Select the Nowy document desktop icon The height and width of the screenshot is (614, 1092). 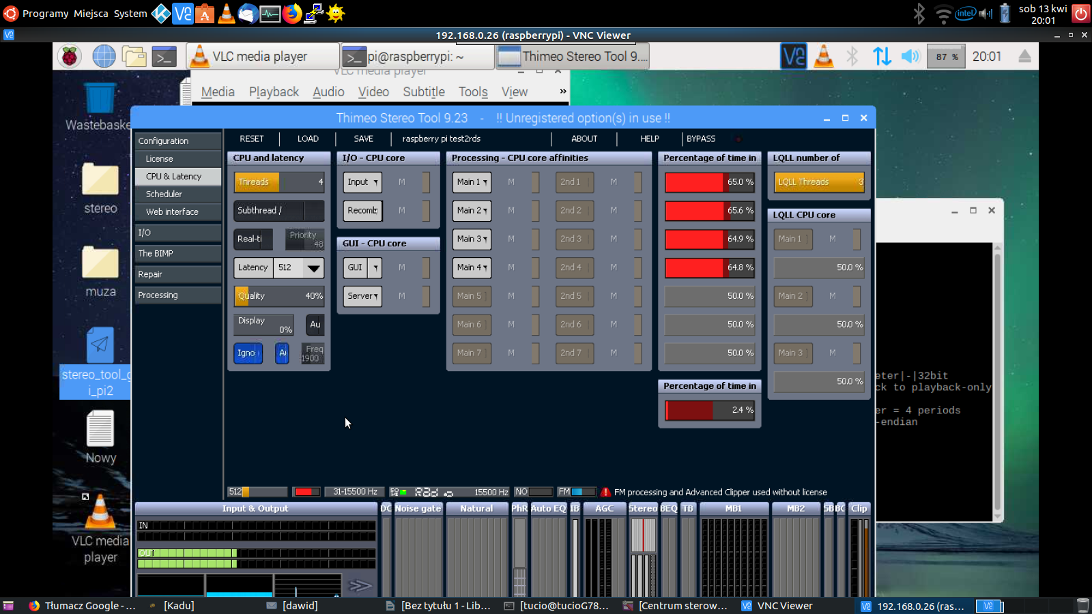(x=100, y=437)
